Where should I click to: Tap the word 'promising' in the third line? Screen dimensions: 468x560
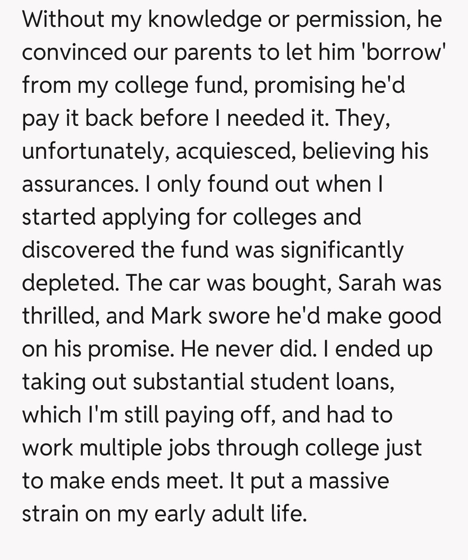(x=305, y=85)
